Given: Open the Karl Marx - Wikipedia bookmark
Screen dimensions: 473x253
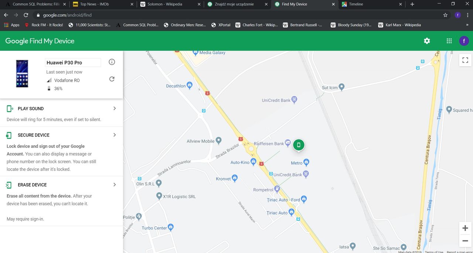Looking at the screenshot, I should coord(399,25).
